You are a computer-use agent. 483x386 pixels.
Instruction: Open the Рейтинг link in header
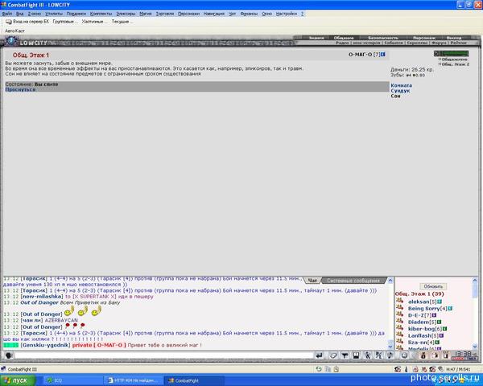click(x=459, y=43)
